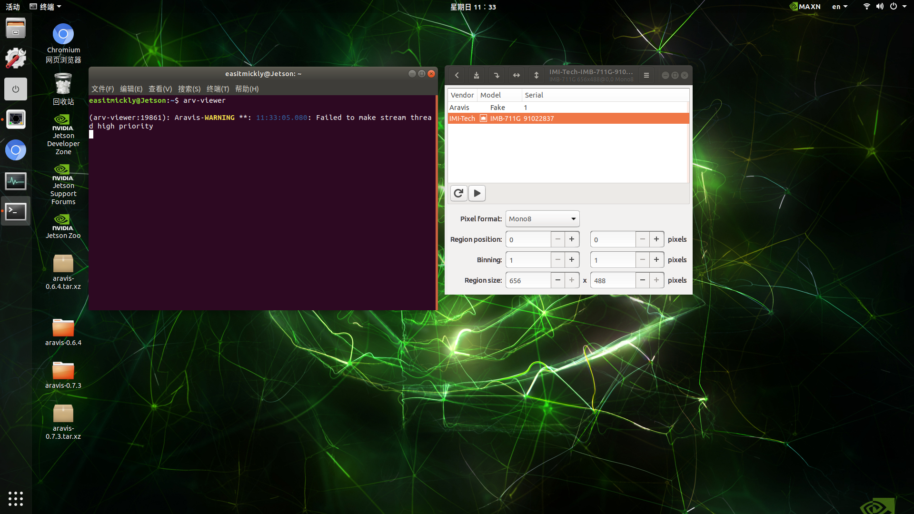Decrease Region size width value
914x514 pixels.
[x=557, y=280]
